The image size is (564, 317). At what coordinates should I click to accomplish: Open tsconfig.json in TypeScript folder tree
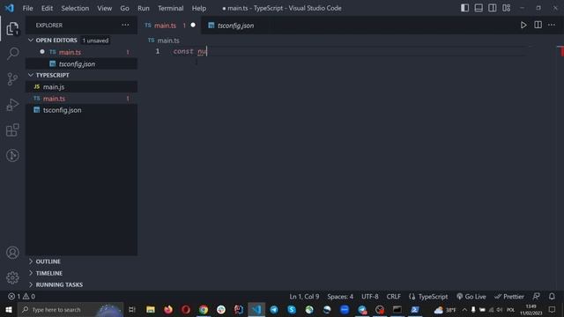click(x=81, y=110)
